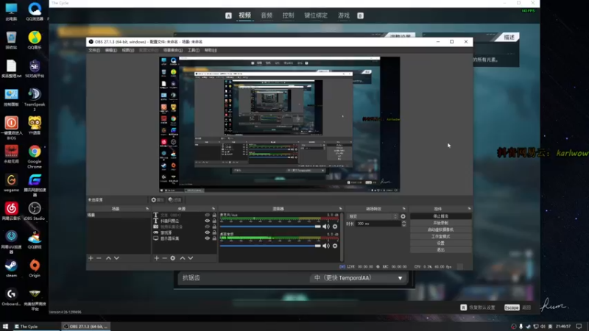Select the SE对战平台 desktop icon

pyautogui.click(x=35, y=68)
